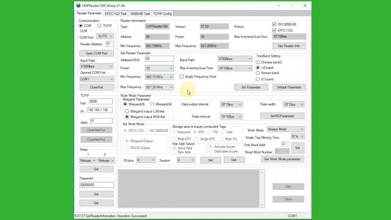Click the Get Reader Info button
391x220 pixels.
pos(289,46)
